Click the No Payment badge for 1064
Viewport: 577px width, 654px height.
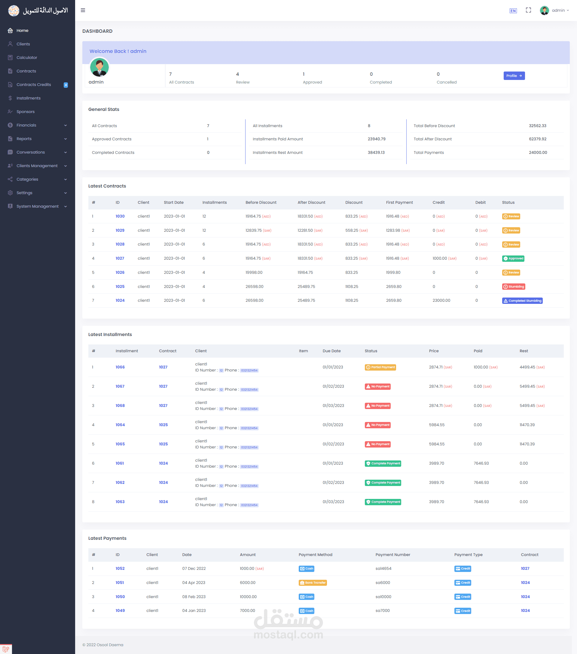tap(377, 425)
